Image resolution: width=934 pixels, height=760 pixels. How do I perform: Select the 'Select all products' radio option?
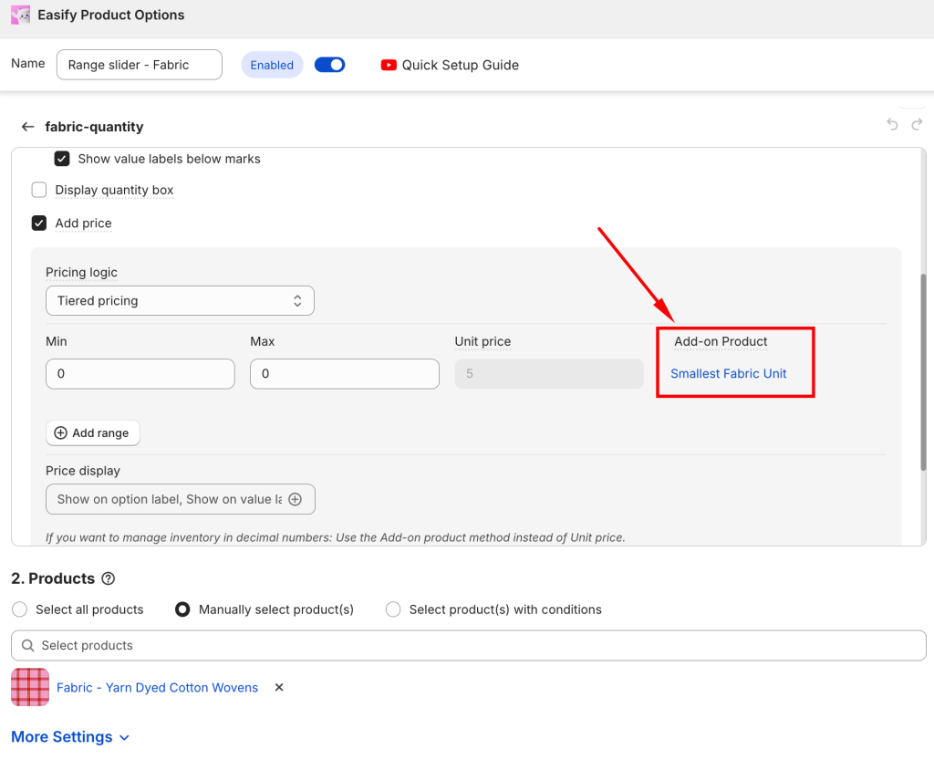pos(20,609)
